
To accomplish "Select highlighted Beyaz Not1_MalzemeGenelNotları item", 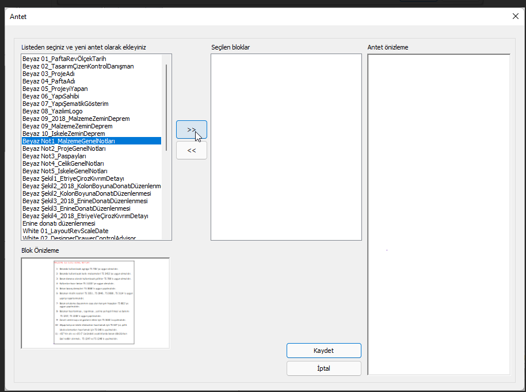I will pos(68,141).
